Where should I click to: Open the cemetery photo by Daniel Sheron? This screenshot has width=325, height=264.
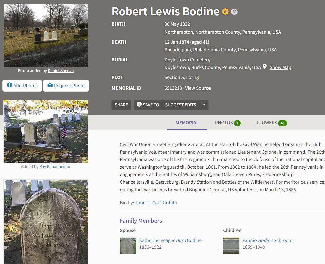tap(46, 36)
